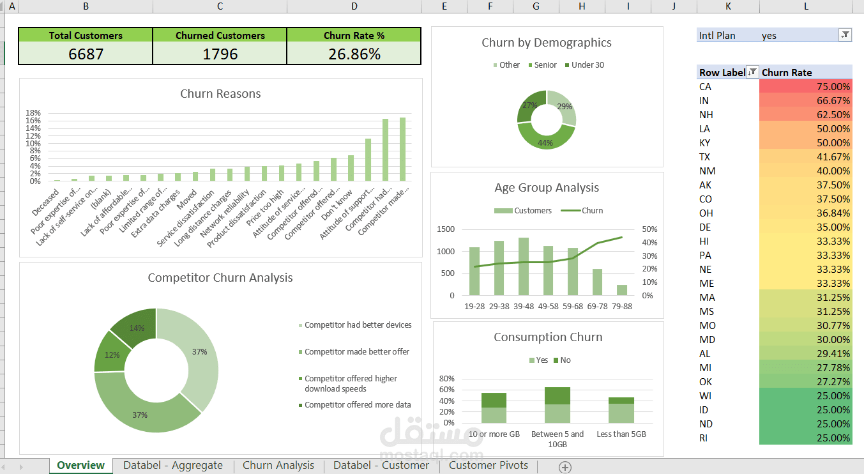This screenshot has width=864, height=474.
Task: Open the Intl Plan slicer dropdown showing yes
Action: 844,35
